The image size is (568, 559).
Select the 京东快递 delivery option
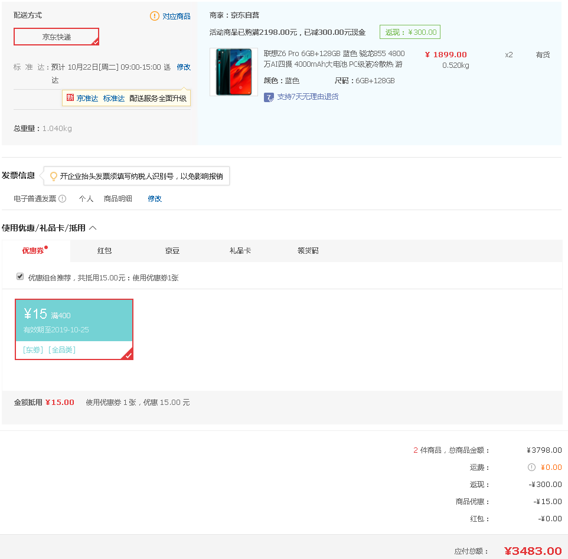click(x=56, y=37)
